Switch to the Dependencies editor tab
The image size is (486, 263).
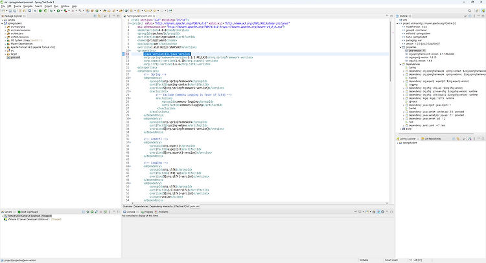(x=141, y=206)
